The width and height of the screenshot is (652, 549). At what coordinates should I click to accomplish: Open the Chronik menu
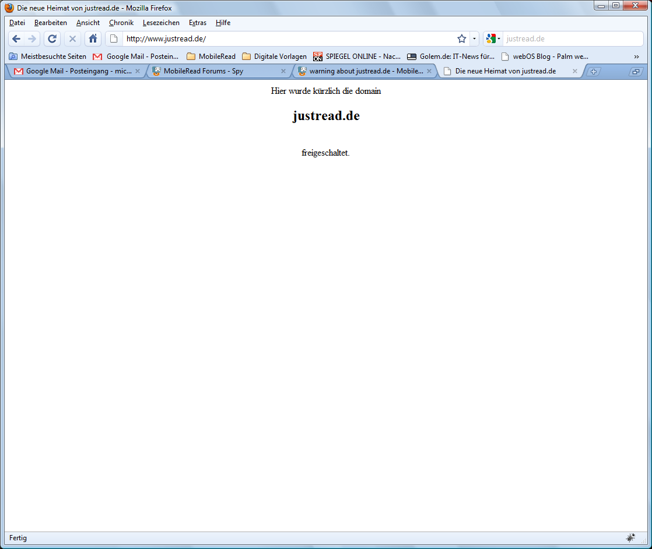pyautogui.click(x=121, y=23)
